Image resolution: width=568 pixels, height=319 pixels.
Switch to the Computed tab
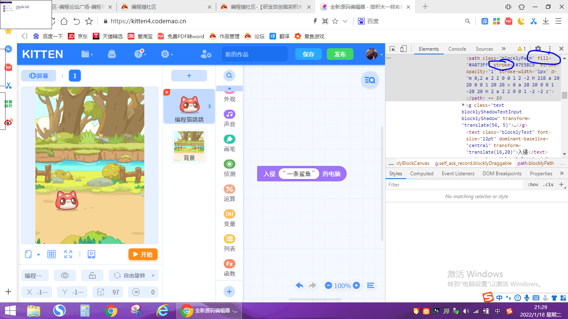422,174
